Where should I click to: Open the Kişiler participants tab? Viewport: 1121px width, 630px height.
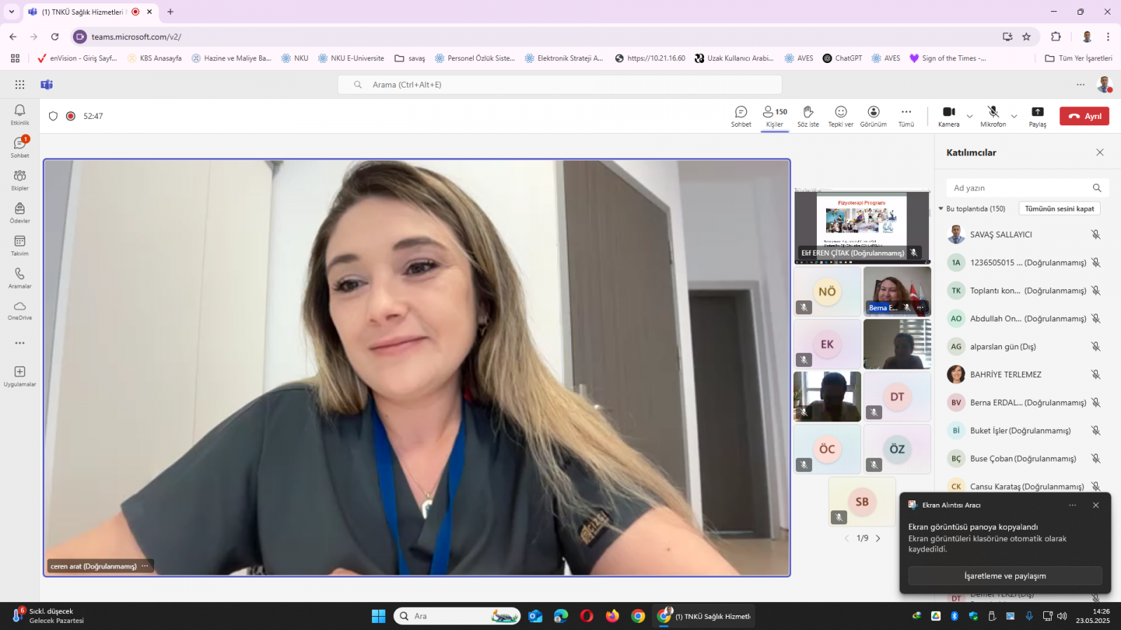point(775,116)
